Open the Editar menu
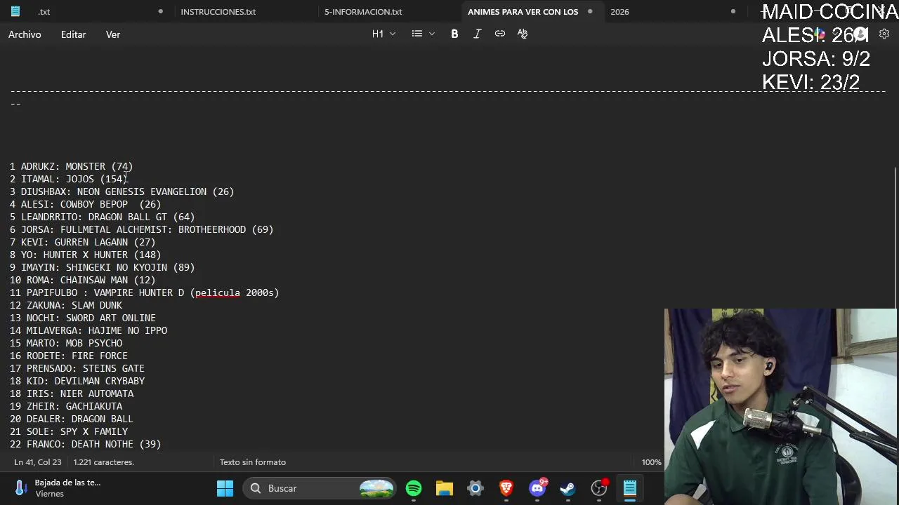This screenshot has width=899, height=505. pos(73,34)
